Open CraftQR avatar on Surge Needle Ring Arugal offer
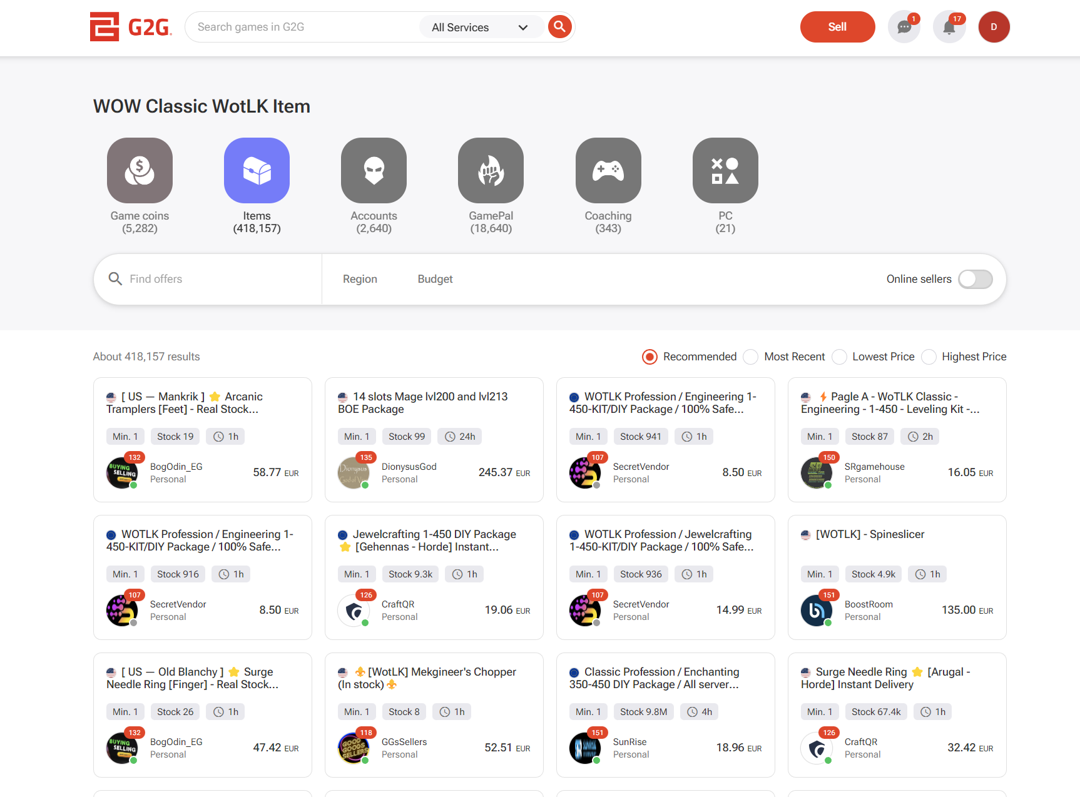The width and height of the screenshot is (1080, 797). click(817, 748)
